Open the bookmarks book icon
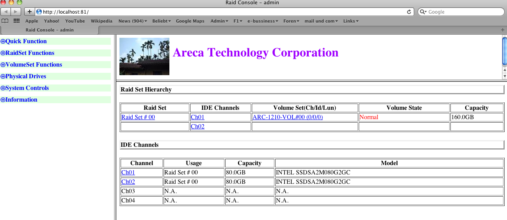The image size is (507, 220). tap(5, 21)
